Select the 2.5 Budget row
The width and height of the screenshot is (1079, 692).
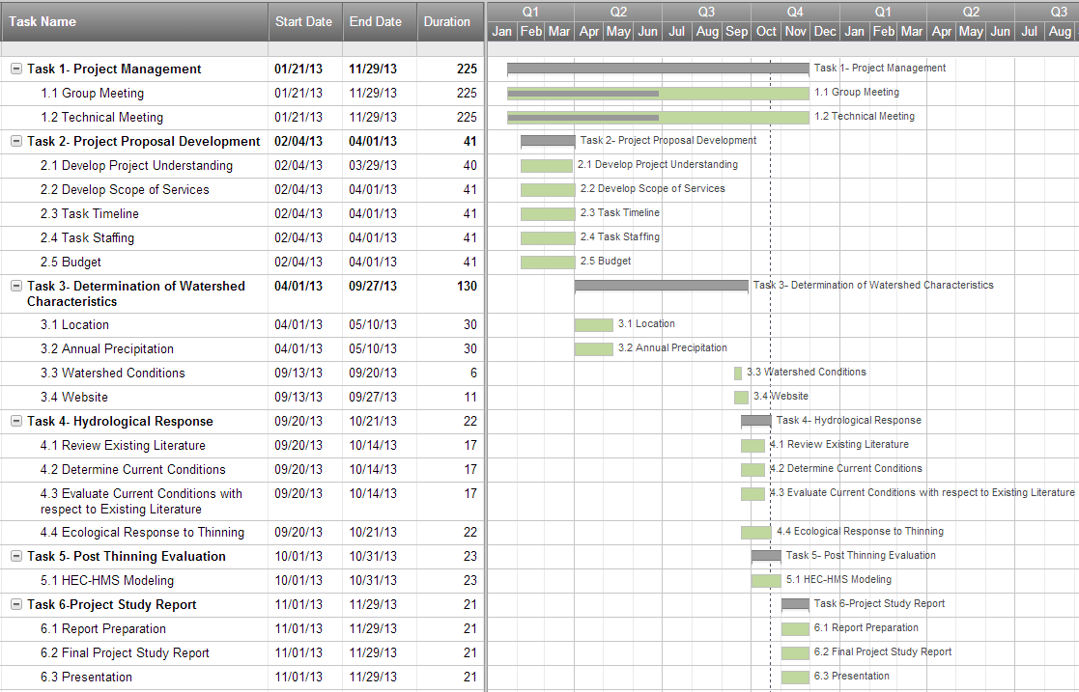tap(242, 262)
